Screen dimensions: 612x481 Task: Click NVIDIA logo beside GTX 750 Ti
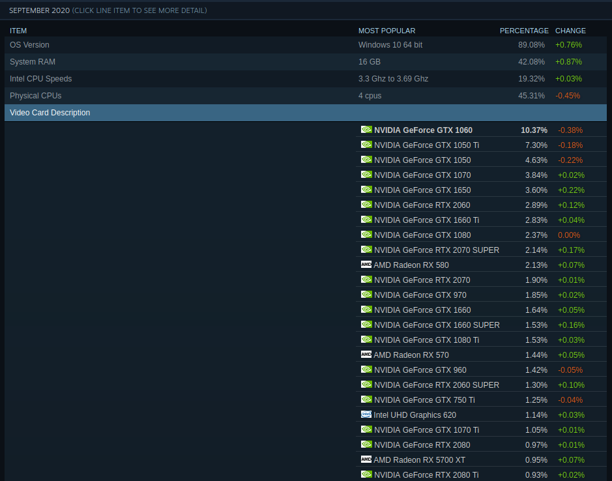tap(366, 400)
